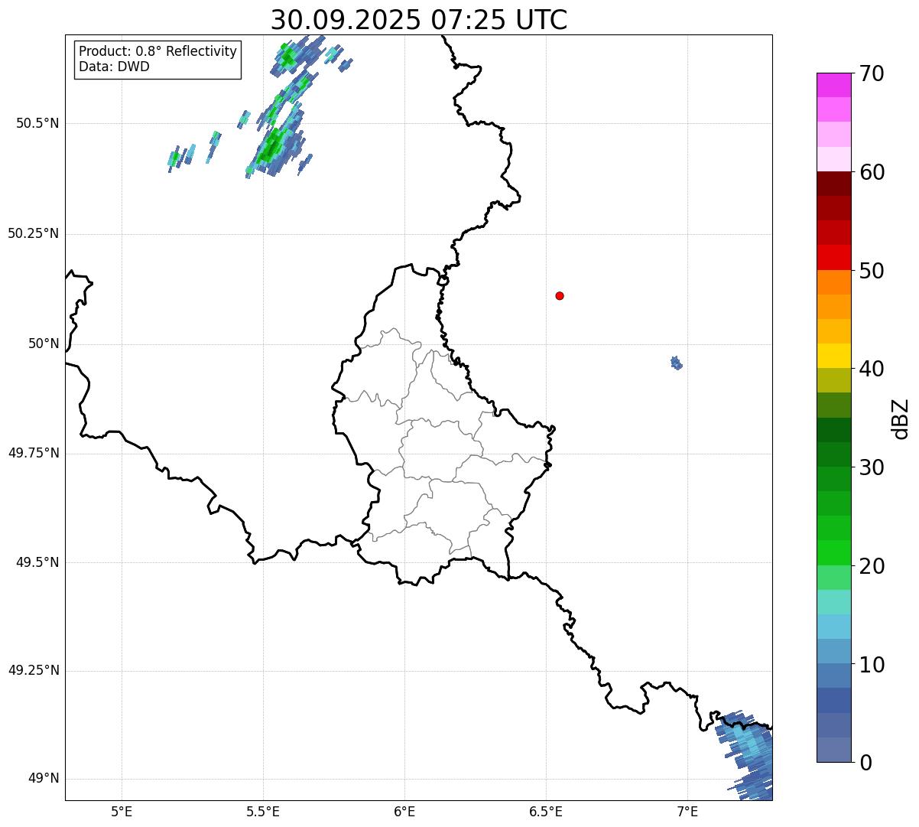Click the "6°E" longitude label
Viewport: 919px width, 827px height.
pos(404,811)
